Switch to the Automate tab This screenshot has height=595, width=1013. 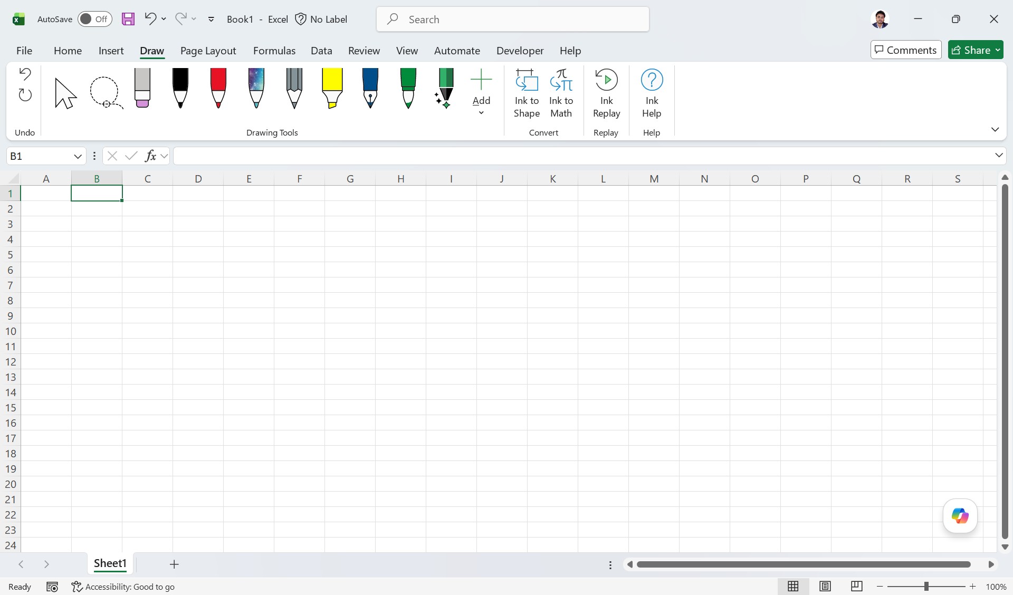pyautogui.click(x=457, y=51)
